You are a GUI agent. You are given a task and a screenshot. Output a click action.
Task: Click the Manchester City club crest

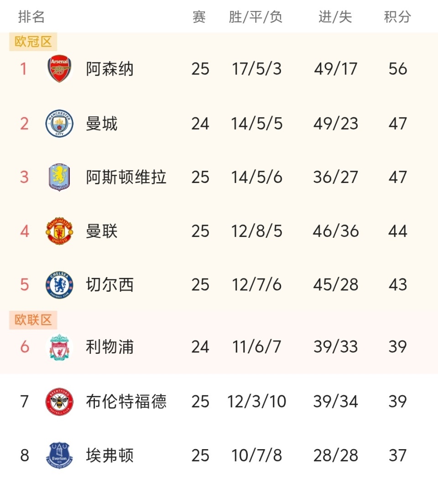click(x=59, y=124)
